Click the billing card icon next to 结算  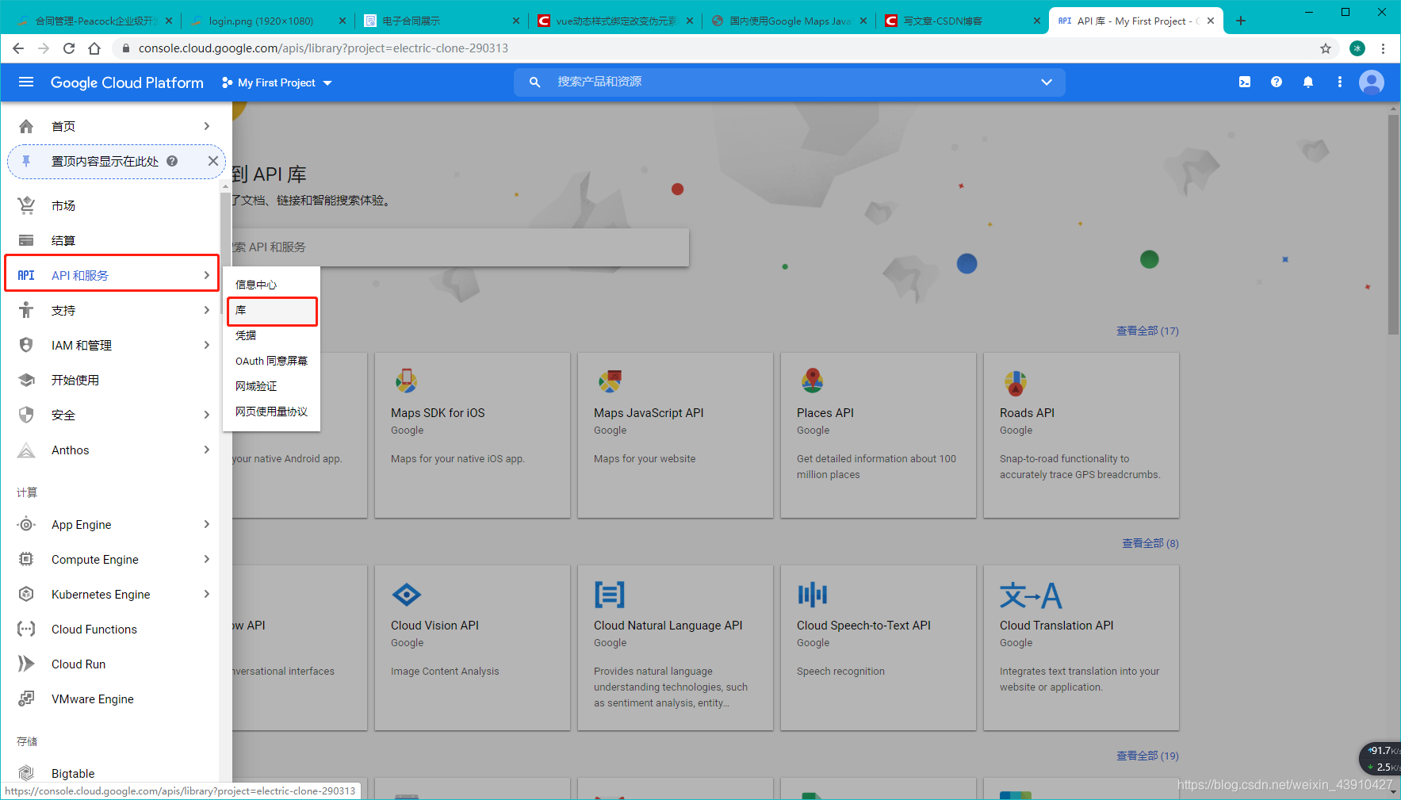[26, 240]
